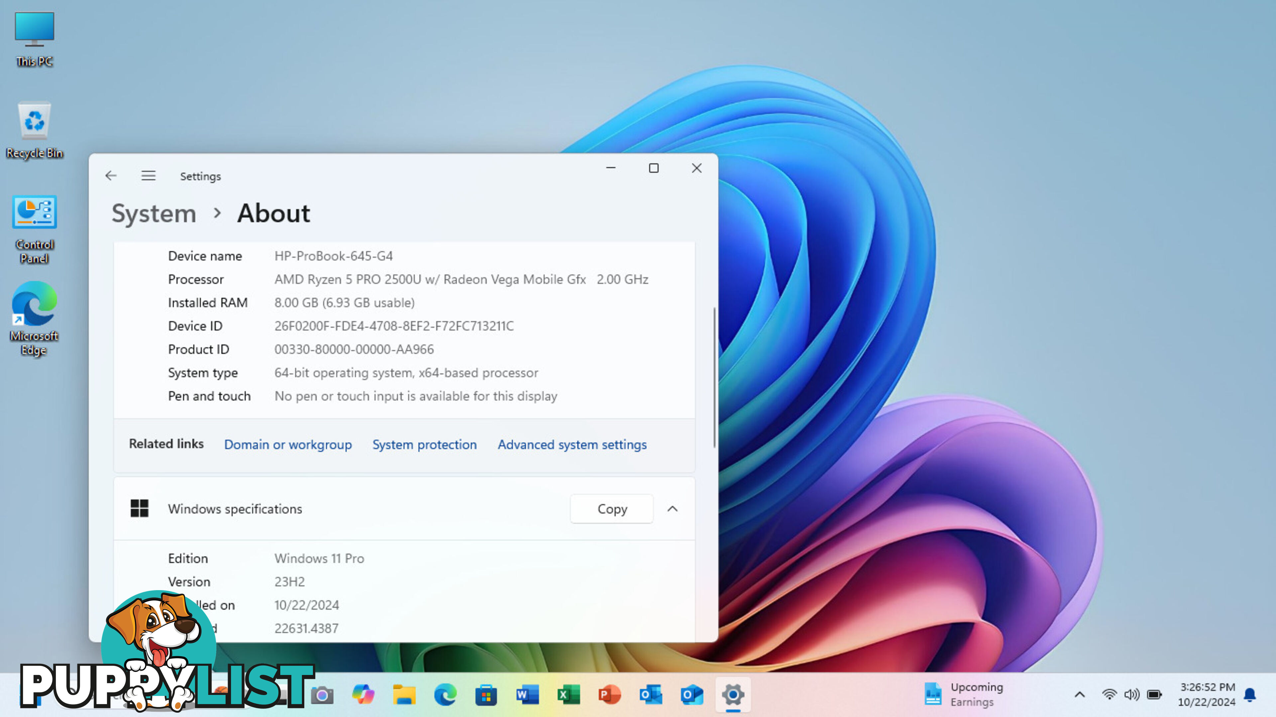1276x717 pixels.
Task: Launch Excel from the taskbar
Action: point(568,695)
